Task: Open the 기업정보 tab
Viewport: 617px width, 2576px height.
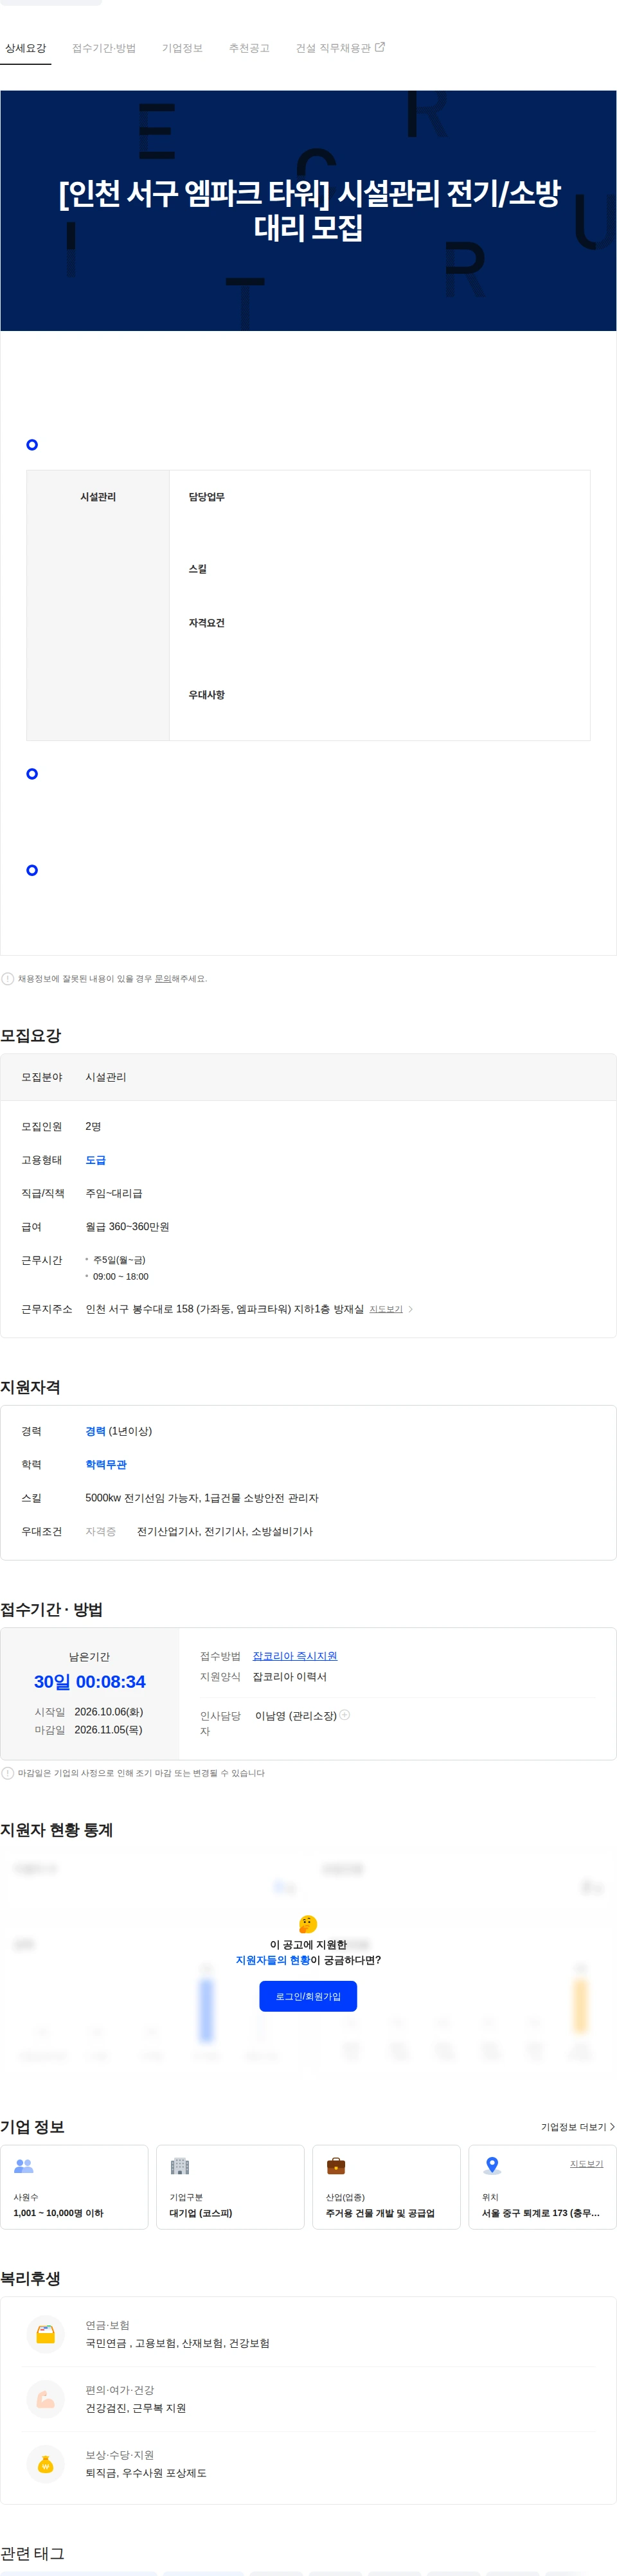Action: tap(182, 48)
